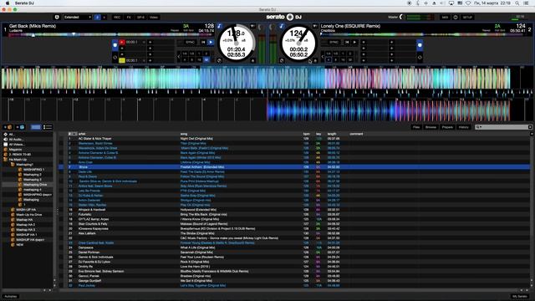Screen dimensions: 535x301
Task: Open the History panel
Action: (463, 127)
